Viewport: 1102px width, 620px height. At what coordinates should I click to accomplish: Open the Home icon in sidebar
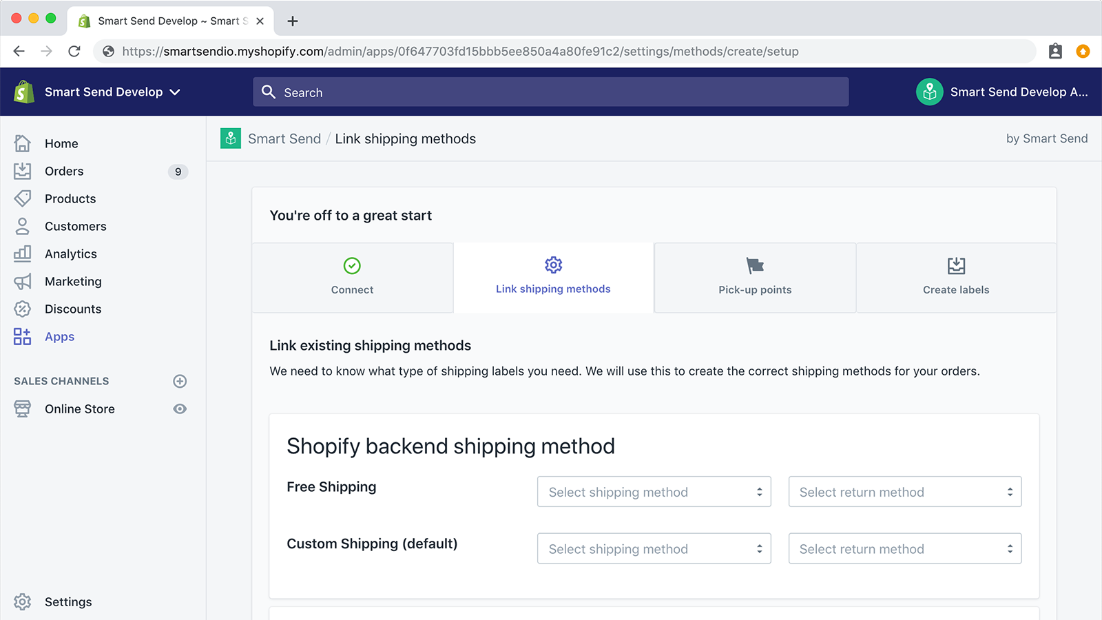(x=21, y=143)
